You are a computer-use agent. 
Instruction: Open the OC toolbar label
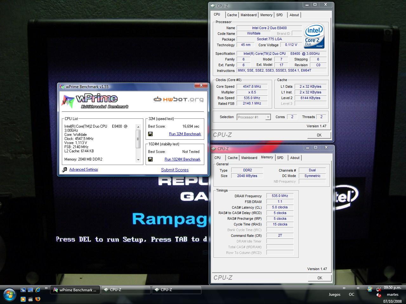click(351, 294)
